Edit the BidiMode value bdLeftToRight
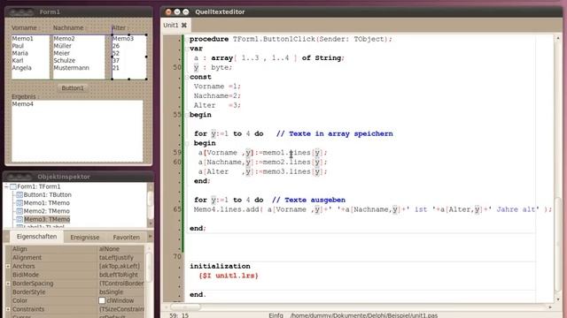The image size is (567, 318). [120, 275]
